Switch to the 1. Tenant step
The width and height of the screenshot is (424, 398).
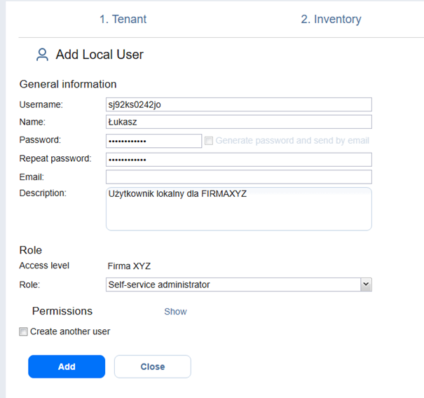click(123, 19)
